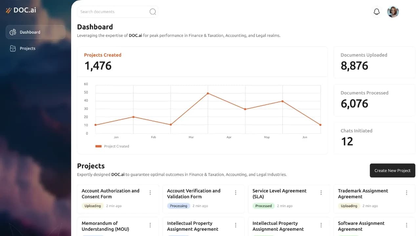This screenshot has width=420, height=236.
Task: Click the Projects folder icon in sidebar
Action: [x=13, y=49]
